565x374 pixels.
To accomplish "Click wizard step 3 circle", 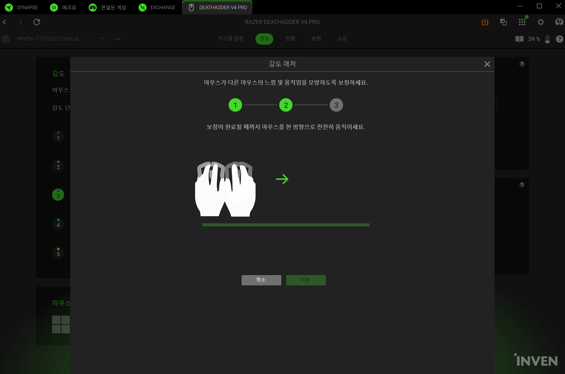I will tap(336, 105).
